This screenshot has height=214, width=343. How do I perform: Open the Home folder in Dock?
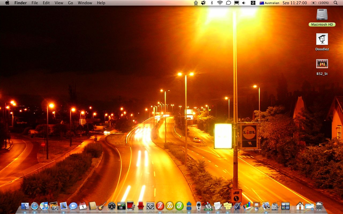pos(300,206)
